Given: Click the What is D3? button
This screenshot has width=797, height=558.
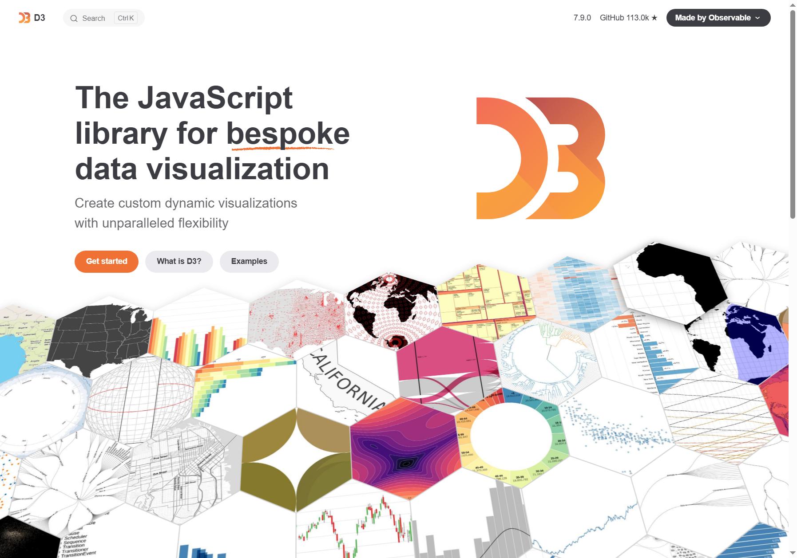Looking at the screenshot, I should point(179,261).
